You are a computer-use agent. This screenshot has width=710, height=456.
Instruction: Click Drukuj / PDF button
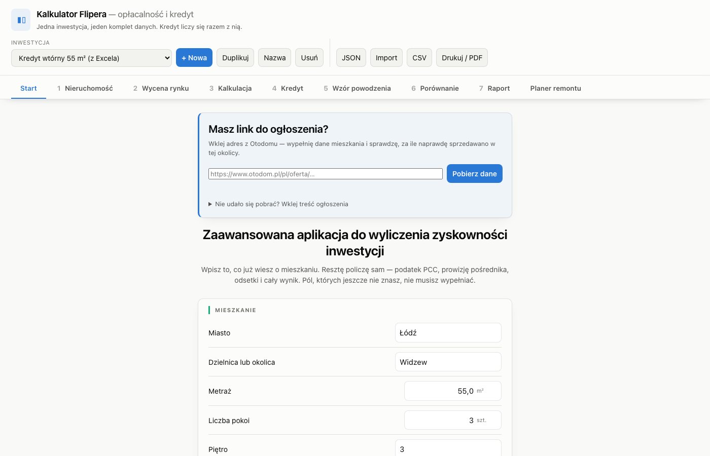click(x=462, y=58)
